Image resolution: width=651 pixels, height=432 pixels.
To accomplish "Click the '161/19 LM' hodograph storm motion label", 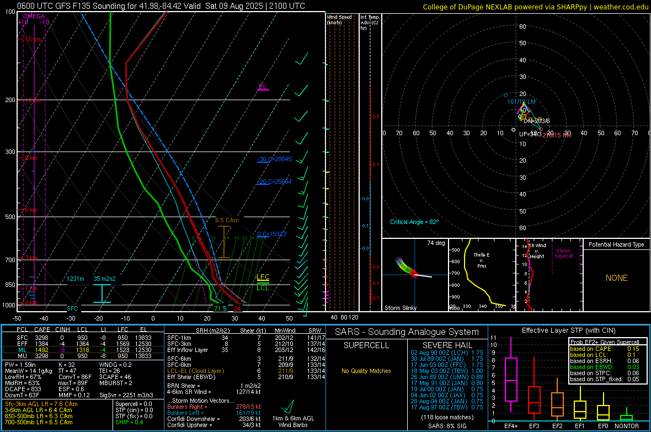I will 521,102.
